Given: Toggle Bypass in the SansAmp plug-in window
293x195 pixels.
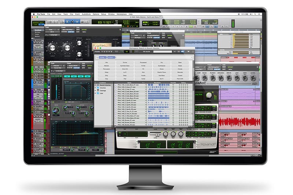Looking at the screenshot, I should 230,67.
